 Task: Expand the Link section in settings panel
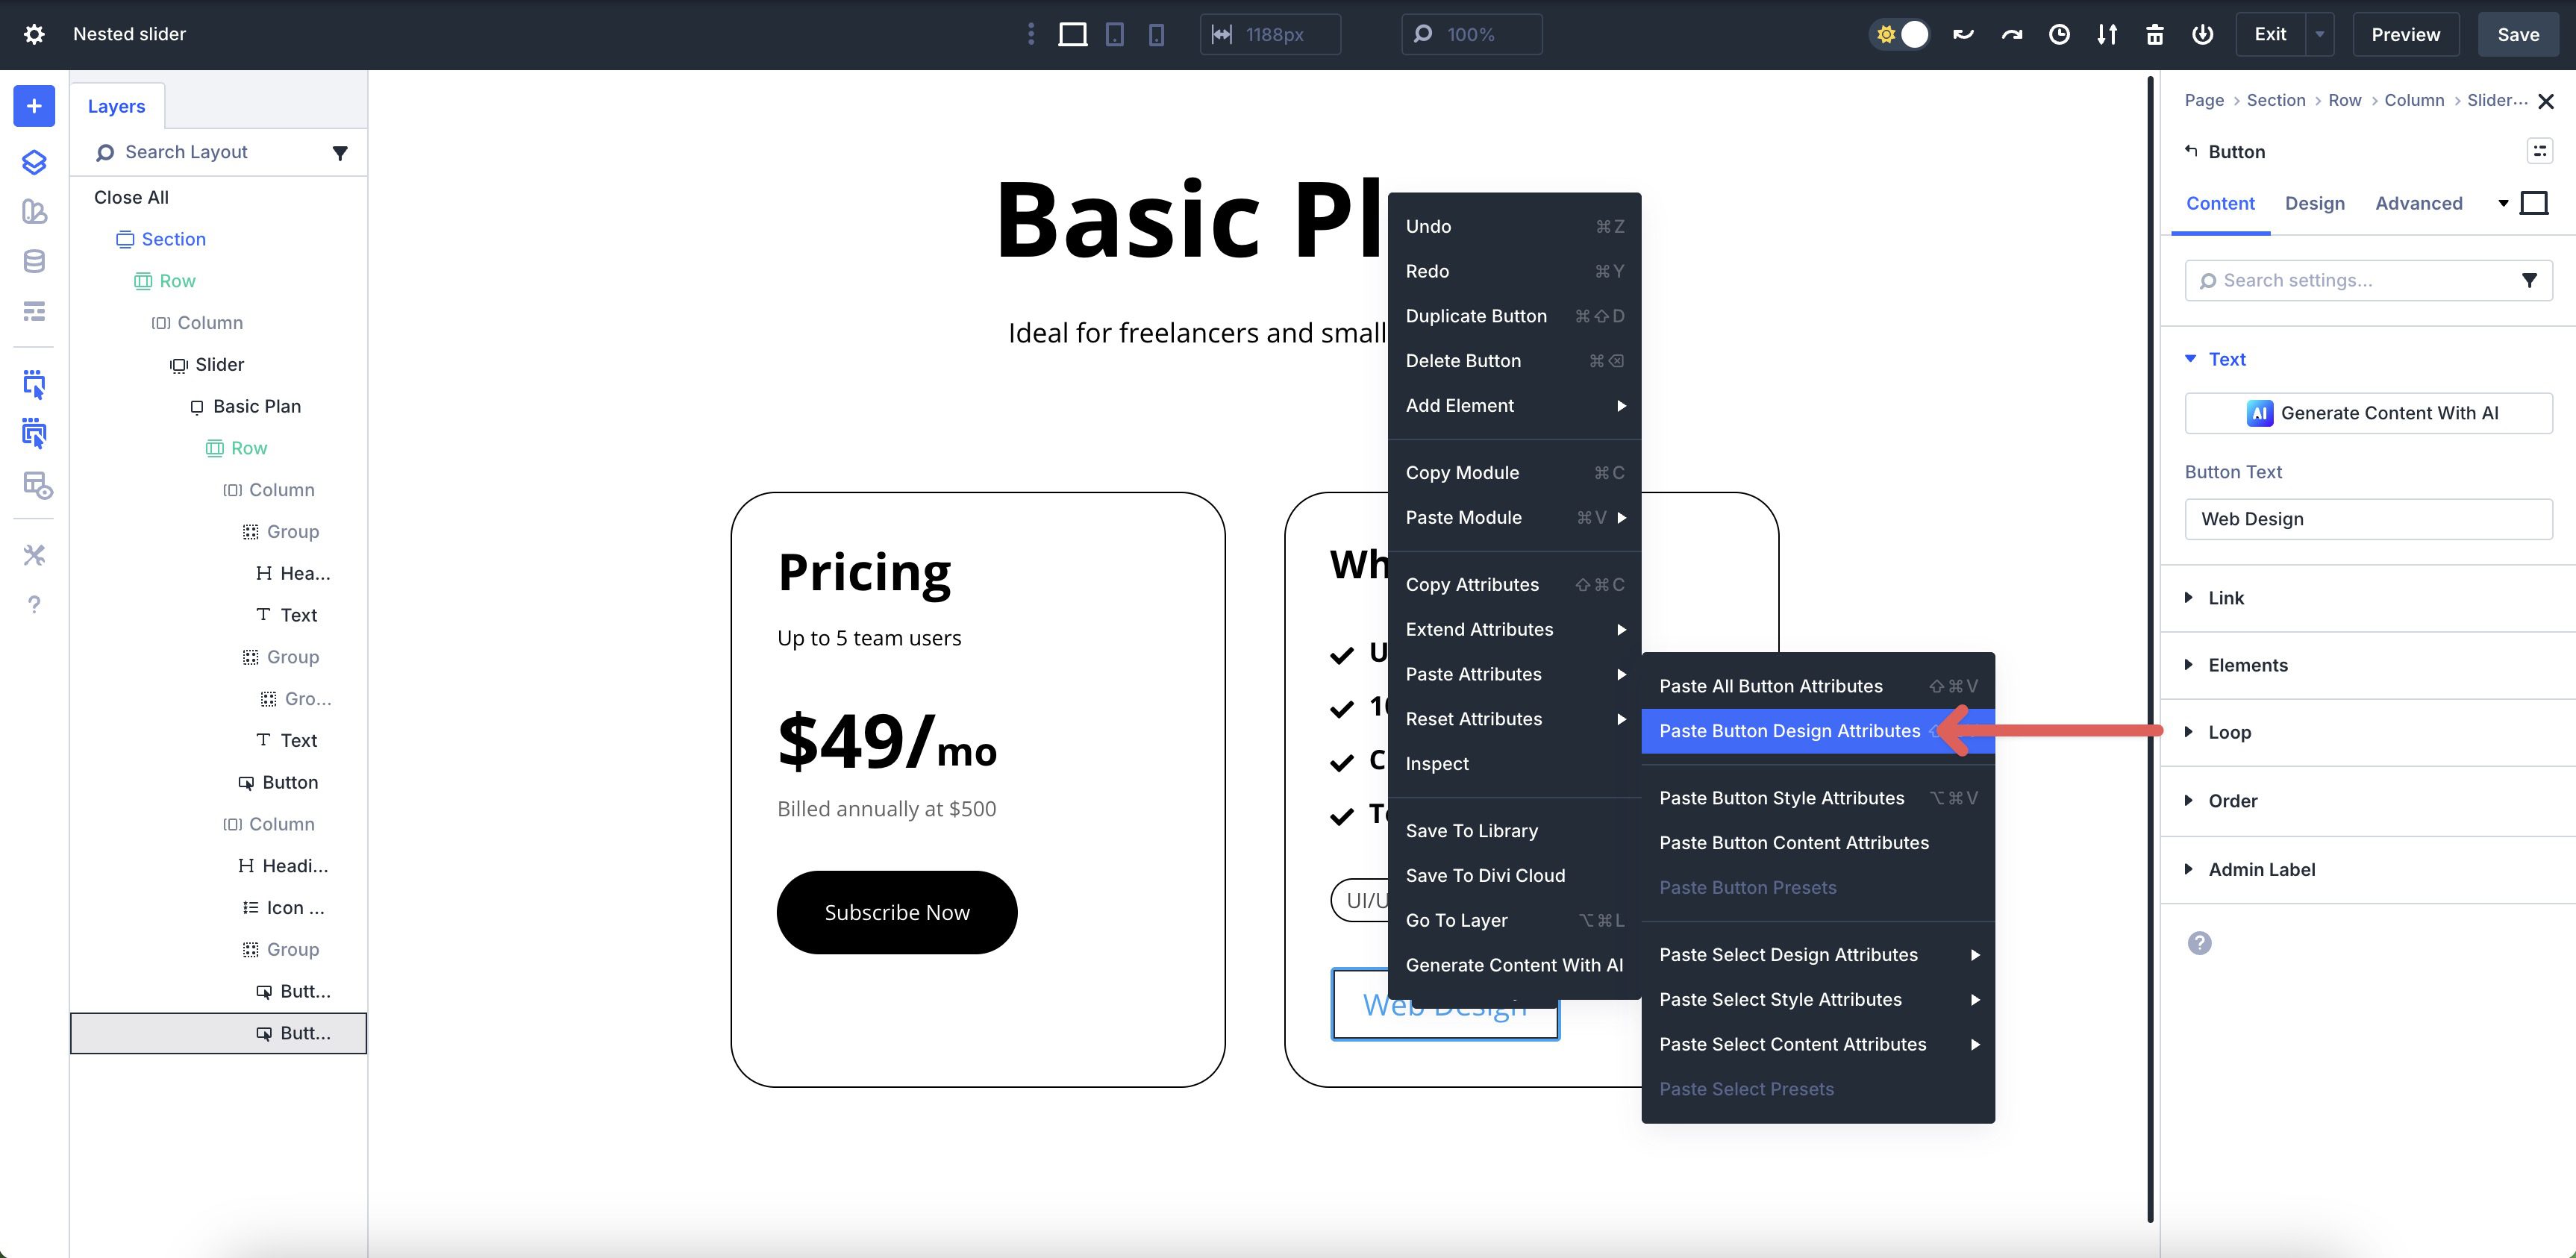pos(2226,597)
